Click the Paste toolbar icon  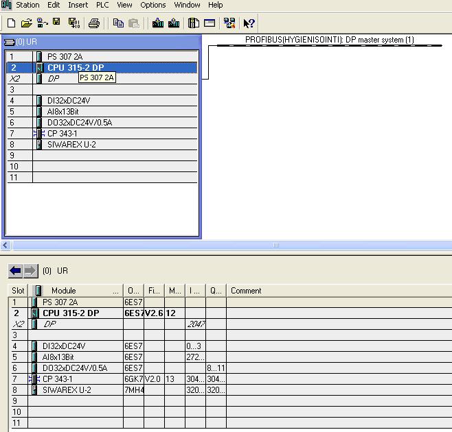(x=134, y=23)
